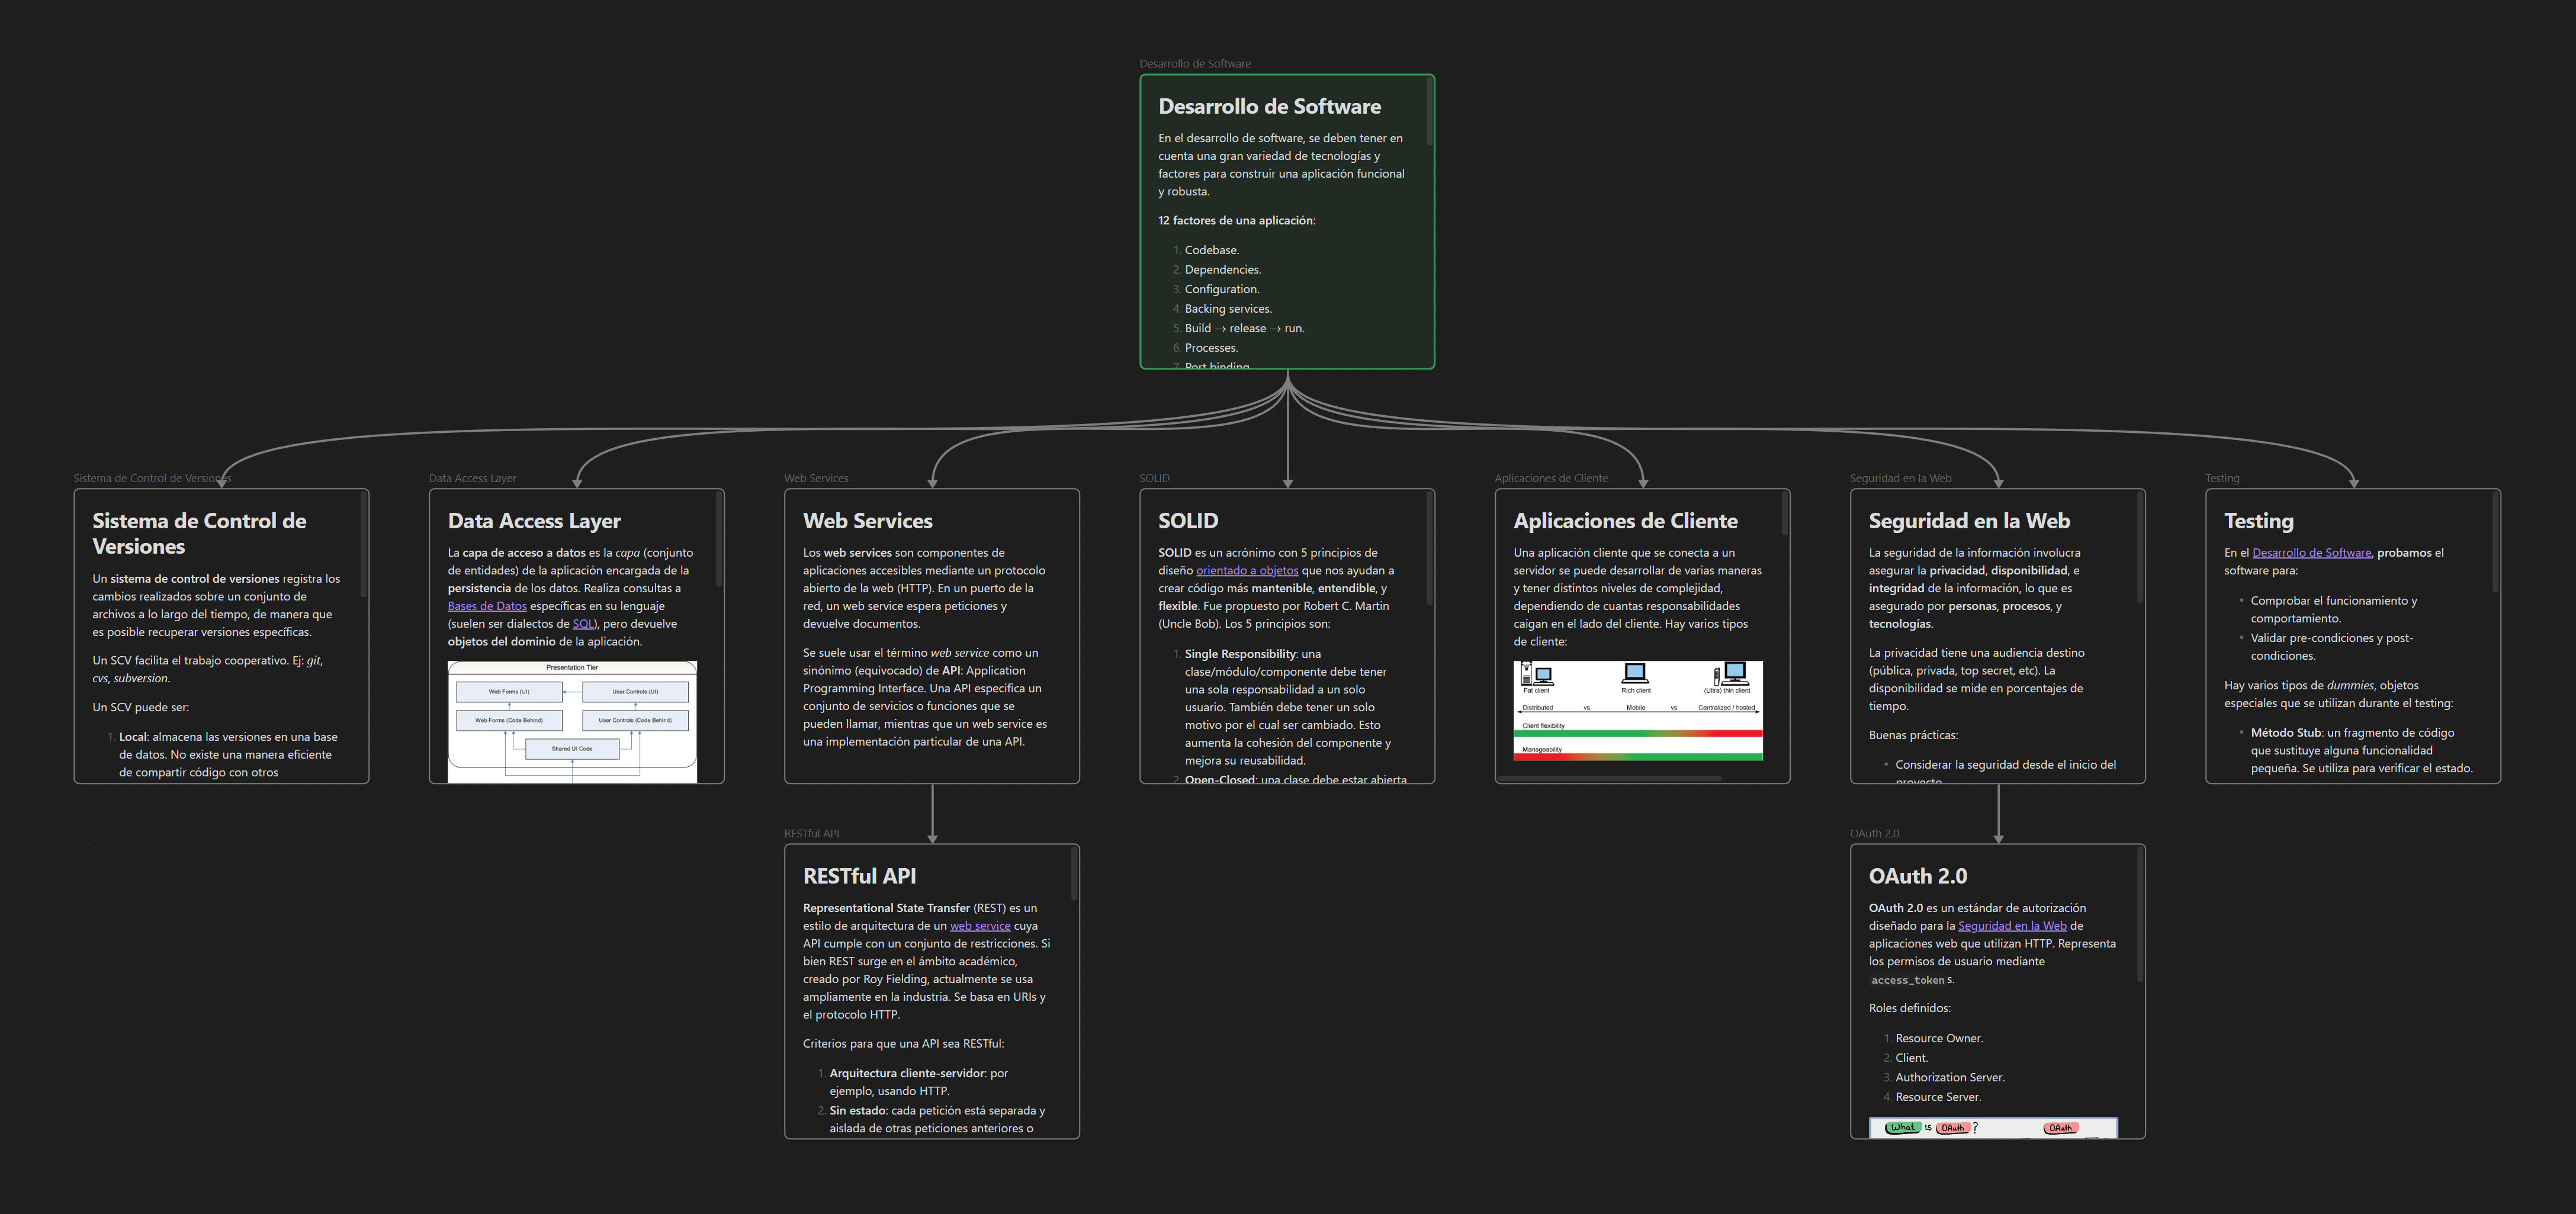This screenshot has height=1214, width=2576.
Task: Click the large 'RESTful API' heading
Action: 859,876
